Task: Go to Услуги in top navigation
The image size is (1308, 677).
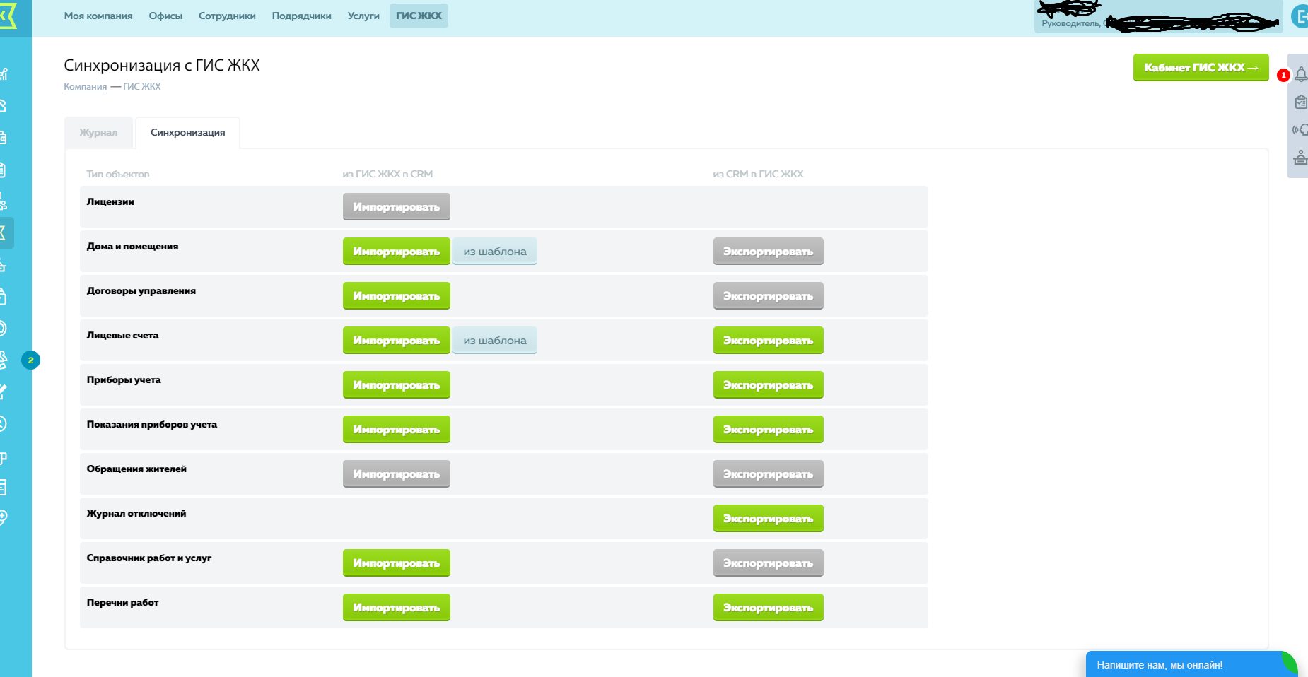Action: 363,16
